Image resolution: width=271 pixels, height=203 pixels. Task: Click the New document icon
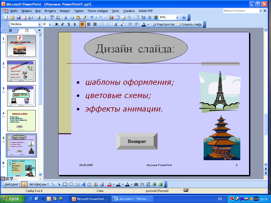6,17
